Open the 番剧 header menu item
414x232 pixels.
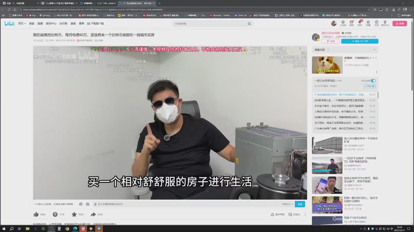pyautogui.click(x=32, y=23)
